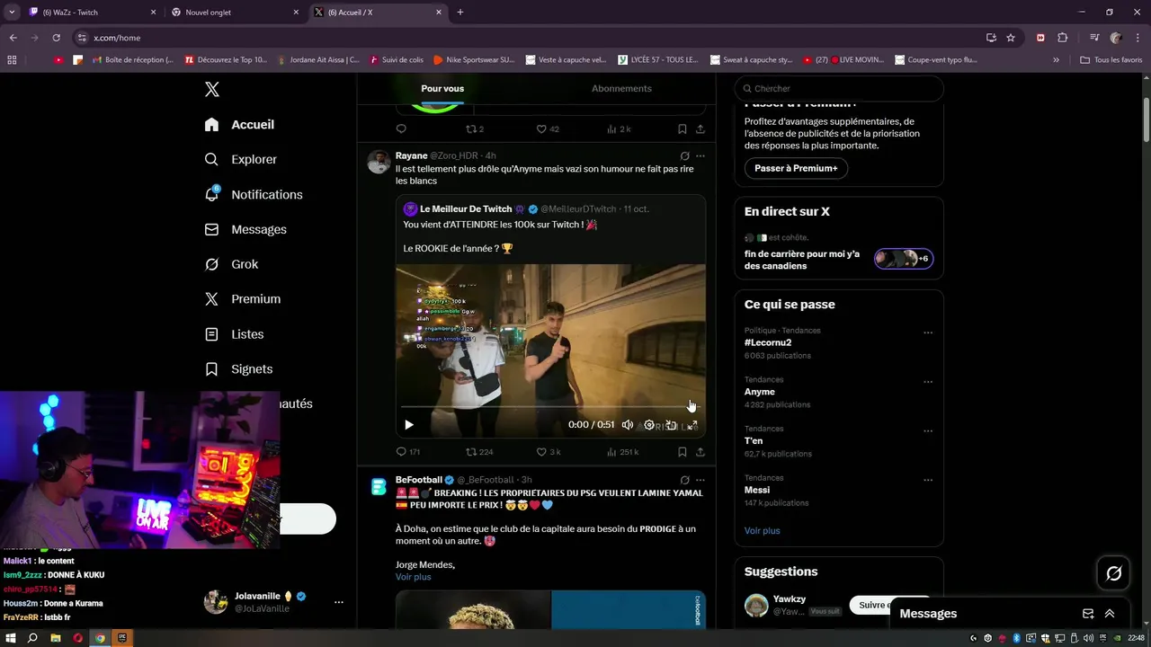Share the top post

700,129
